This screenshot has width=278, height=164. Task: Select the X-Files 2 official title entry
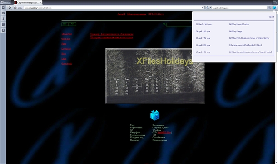pos(246,45)
